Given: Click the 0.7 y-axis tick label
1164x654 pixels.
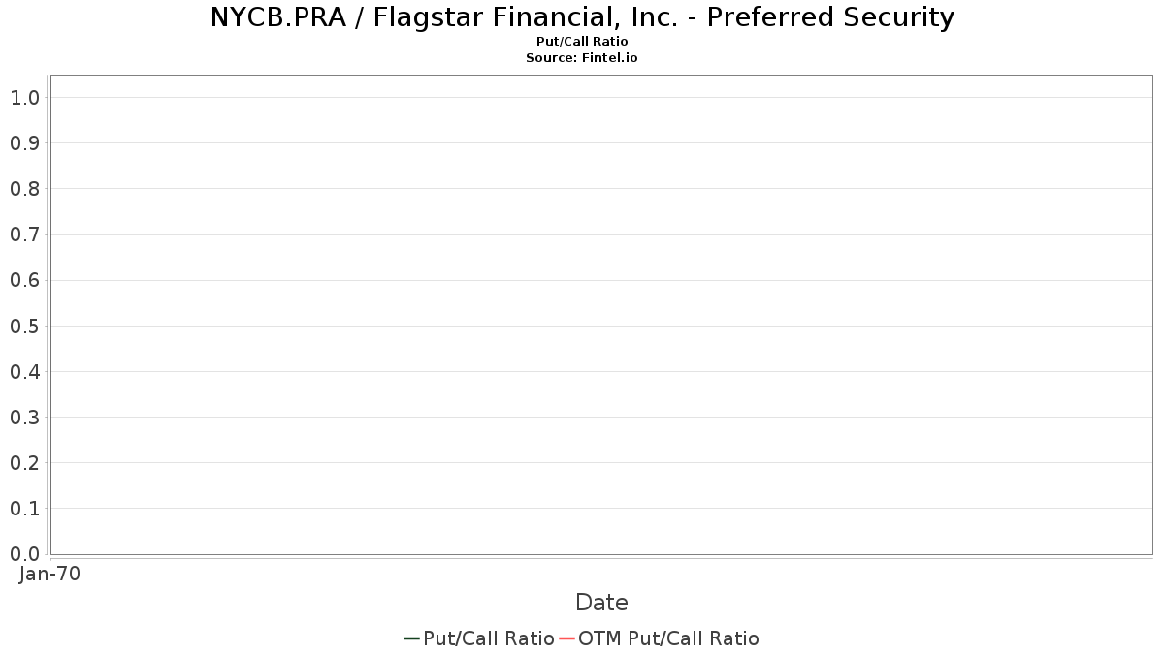Looking at the screenshot, I should coord(25,234).
